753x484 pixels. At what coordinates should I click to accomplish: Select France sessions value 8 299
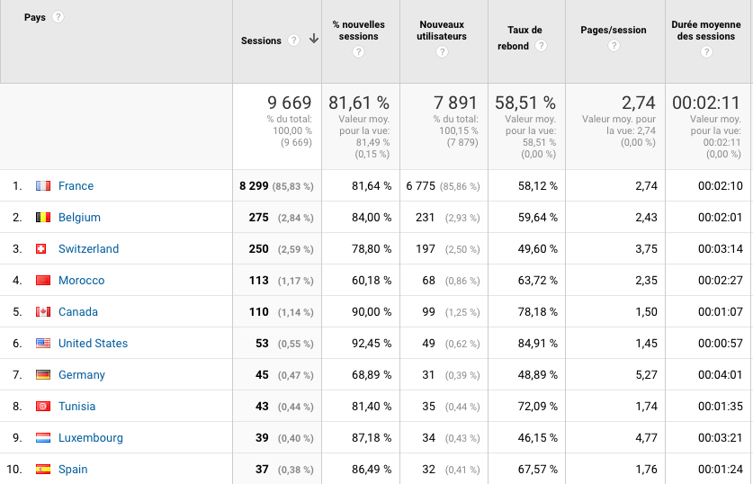pyautogui.click(x=254, y=186)
